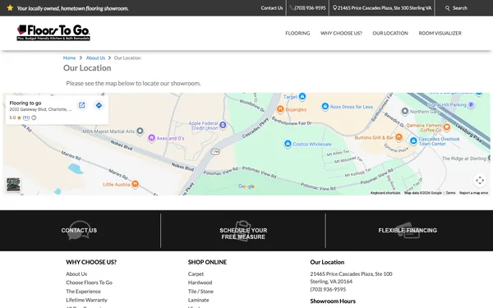The width and height of the screenshot is (493, 308).
Task: Click Report a map error link
Action: tap(473, 193)
